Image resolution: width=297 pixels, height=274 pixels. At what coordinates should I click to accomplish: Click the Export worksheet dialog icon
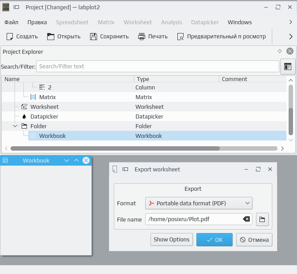pos(115,169)
